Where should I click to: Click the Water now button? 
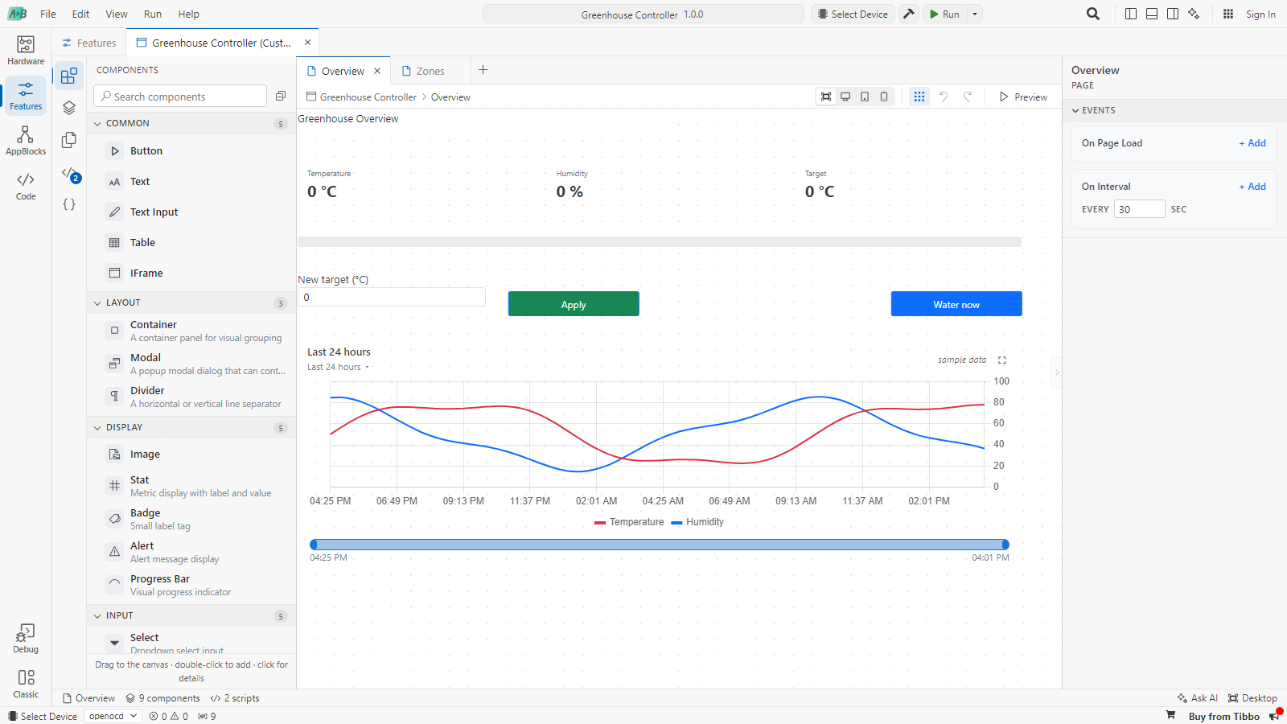point(956,304)
